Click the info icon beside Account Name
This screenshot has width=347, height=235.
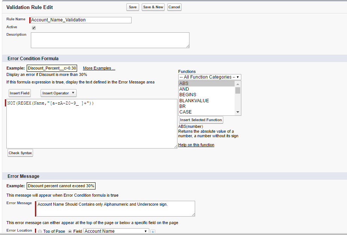click(153, 232)
